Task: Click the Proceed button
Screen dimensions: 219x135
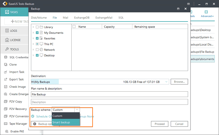Action: coord(160,124)
